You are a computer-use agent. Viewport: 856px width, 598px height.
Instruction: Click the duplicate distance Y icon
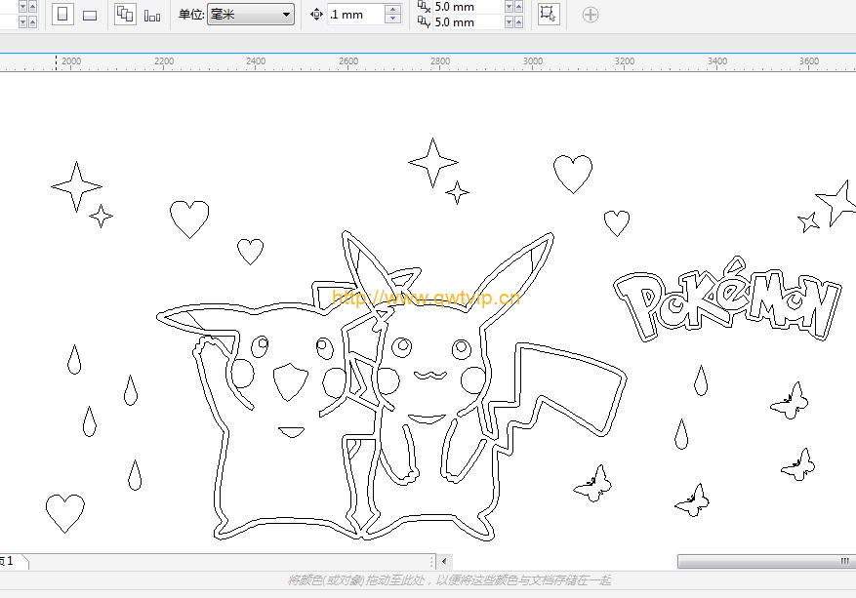click(x=425, y=21)
